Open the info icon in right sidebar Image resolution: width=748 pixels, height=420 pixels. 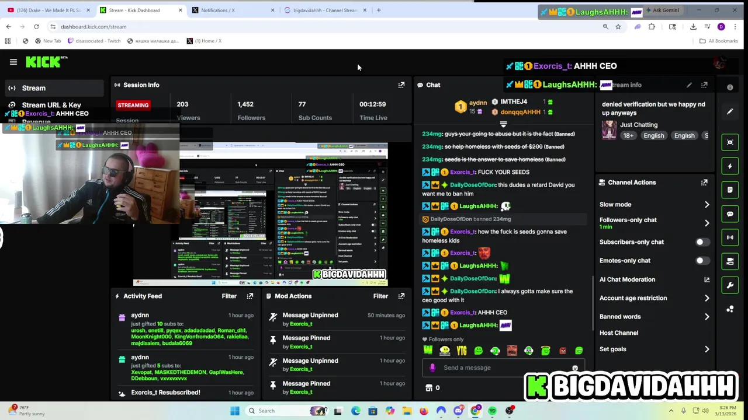click(730, 87)
